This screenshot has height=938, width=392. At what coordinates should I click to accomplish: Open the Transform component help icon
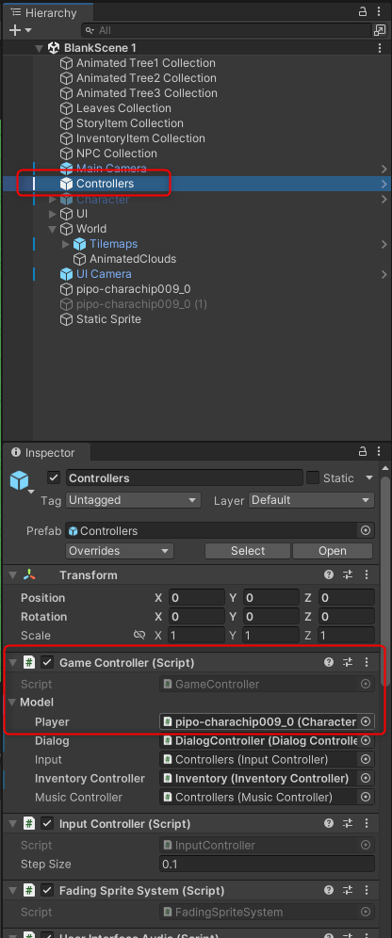point(329,574)
